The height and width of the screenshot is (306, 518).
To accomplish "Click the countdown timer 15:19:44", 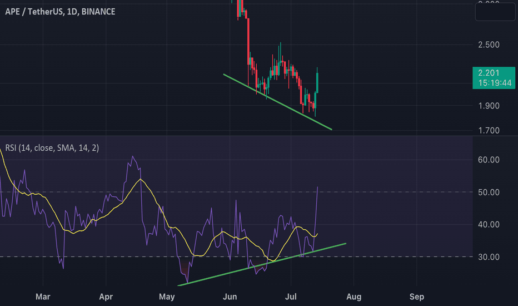I will (495, 83).
